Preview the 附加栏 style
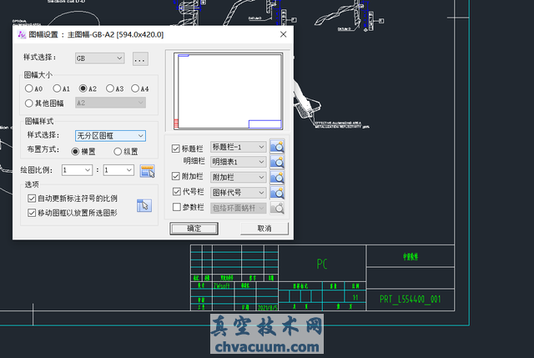Screen dimensions: 534x358 [x=277, y=177]
